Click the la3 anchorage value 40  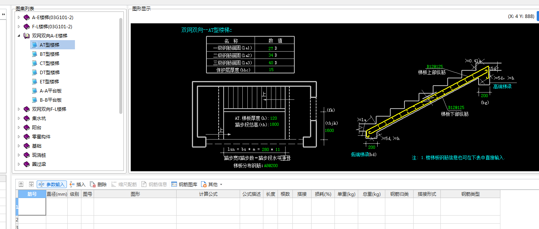pyautogui.click(x=271, y=63)
